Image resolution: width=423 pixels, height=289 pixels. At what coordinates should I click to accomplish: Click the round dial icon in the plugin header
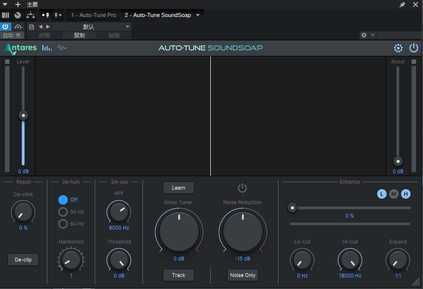point(17,15)
